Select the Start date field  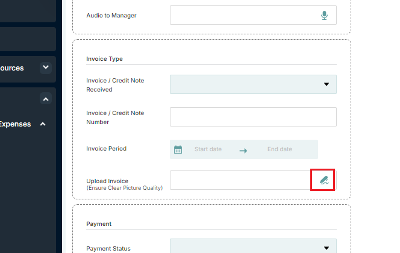click(208, 149)
